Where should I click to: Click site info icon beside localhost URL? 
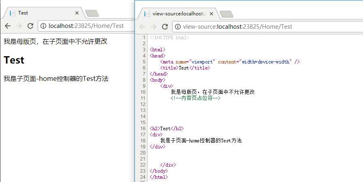tap(43, 26)
